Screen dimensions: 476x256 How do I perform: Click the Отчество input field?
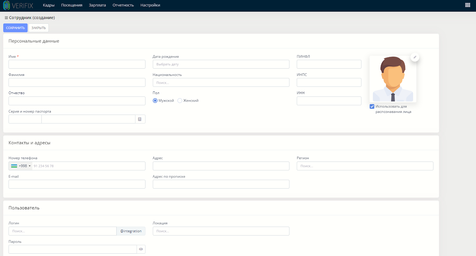pos(77,101)
